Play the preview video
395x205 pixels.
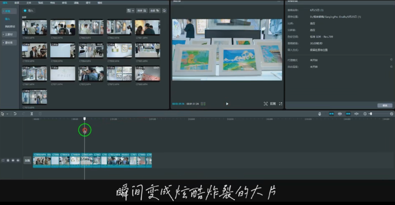coord(227,104)
